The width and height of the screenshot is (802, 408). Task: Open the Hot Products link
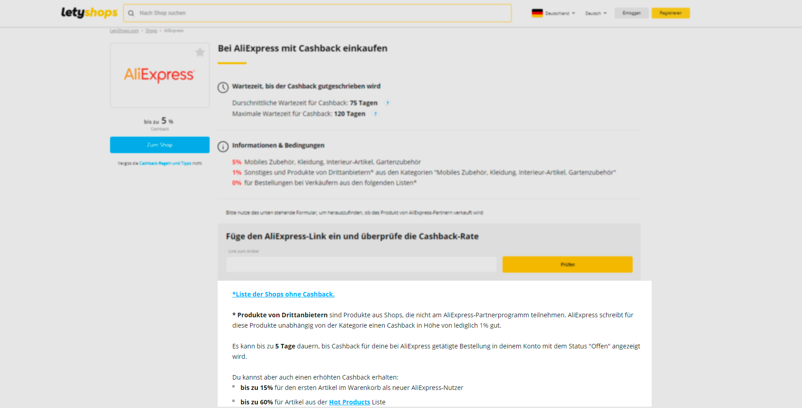click(x=350, y=402)
